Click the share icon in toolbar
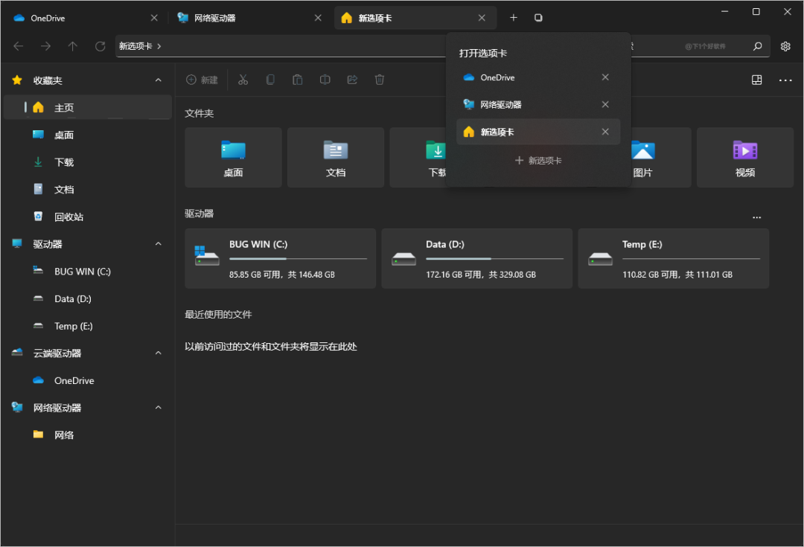This screenshot has height=547, width=804. click(352, 80)
